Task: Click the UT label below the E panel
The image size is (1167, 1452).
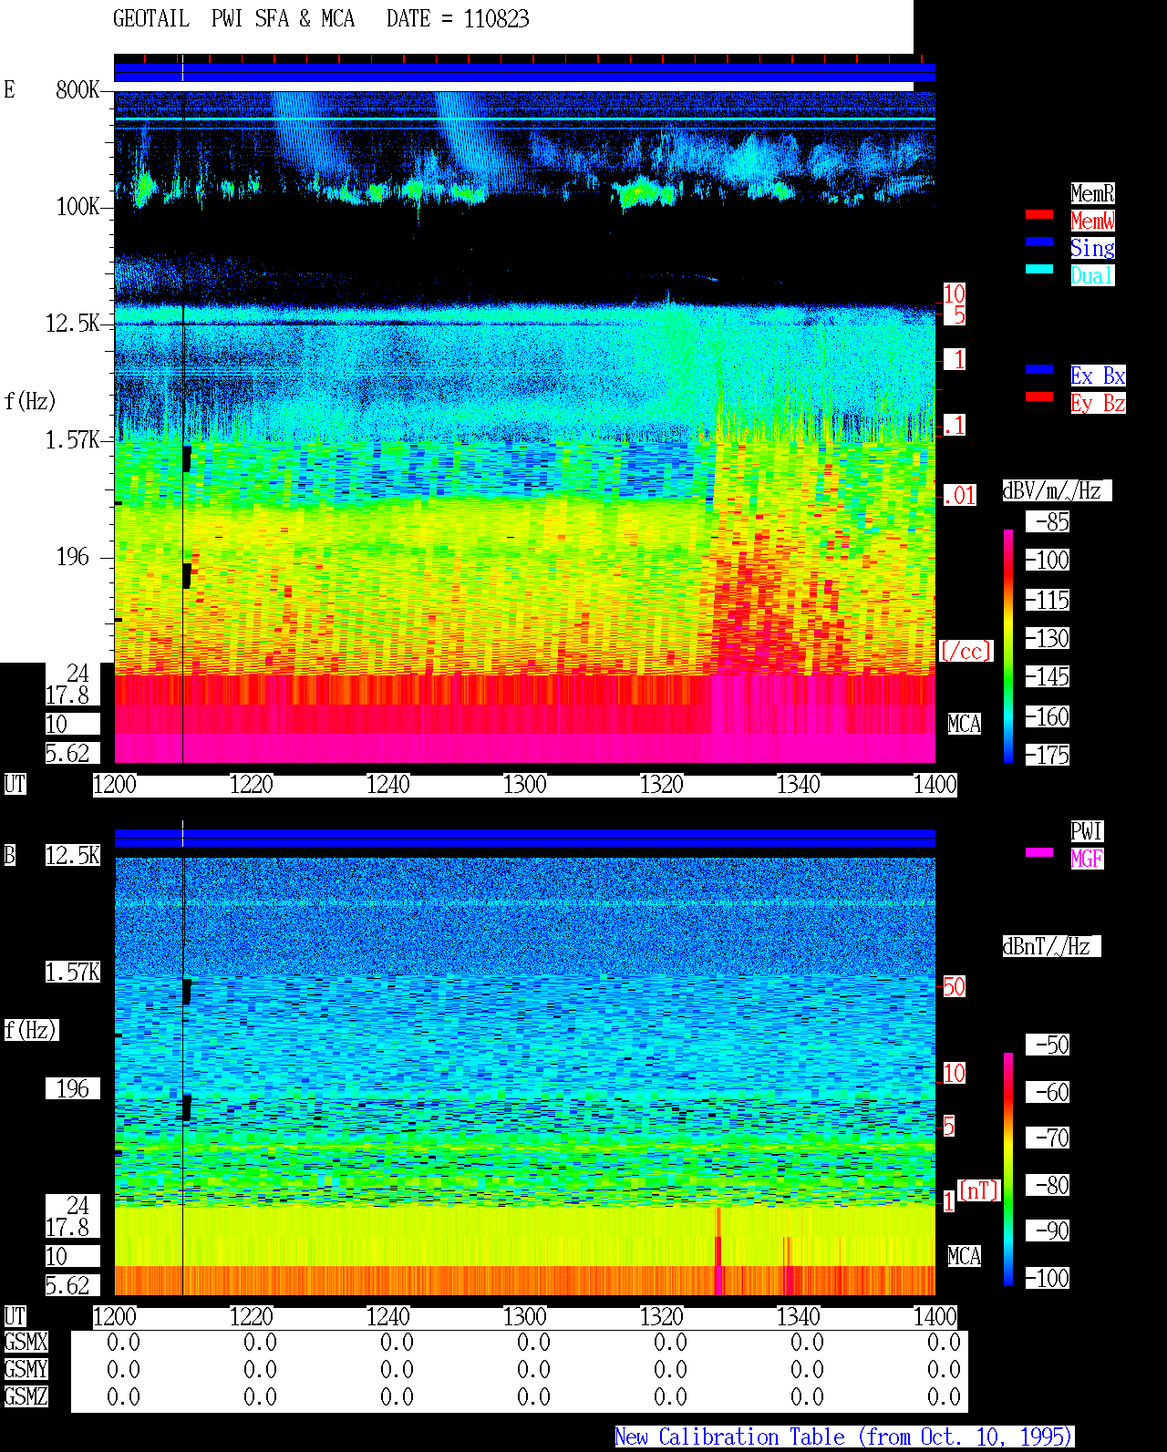Action: 15,785
